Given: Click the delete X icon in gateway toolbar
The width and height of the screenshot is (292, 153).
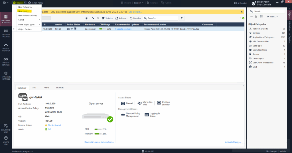Looking at the screenshot, I should [x=98, y=18].
